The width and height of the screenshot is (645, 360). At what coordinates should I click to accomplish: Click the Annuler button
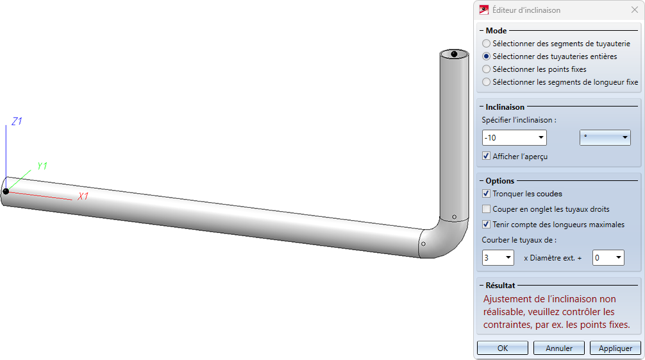[x=559, y=348]
